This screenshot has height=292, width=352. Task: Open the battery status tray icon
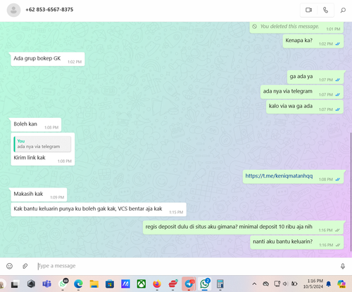pos(294,284)
